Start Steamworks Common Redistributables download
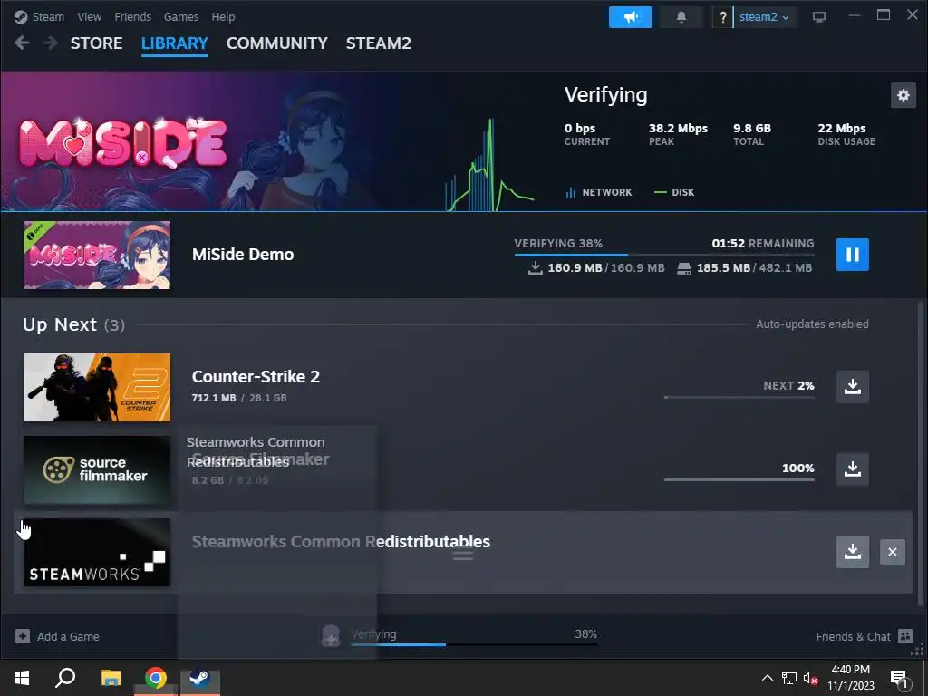 pyautogui.click(x=852, y=552)
